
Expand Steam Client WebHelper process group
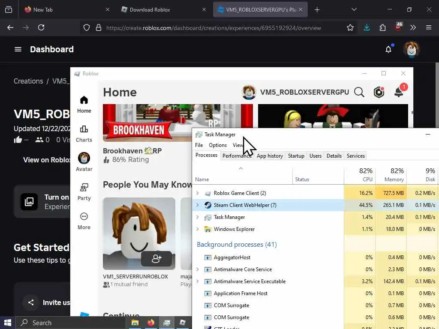197,205
